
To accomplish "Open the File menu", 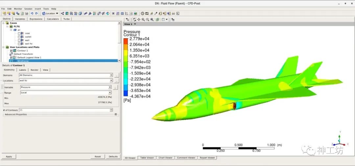I will tap(3, 9).
